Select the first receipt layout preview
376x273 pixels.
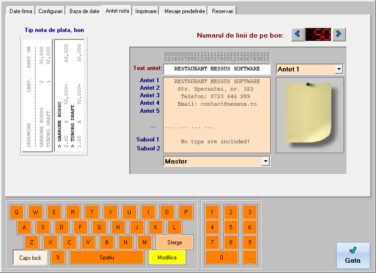37,96
